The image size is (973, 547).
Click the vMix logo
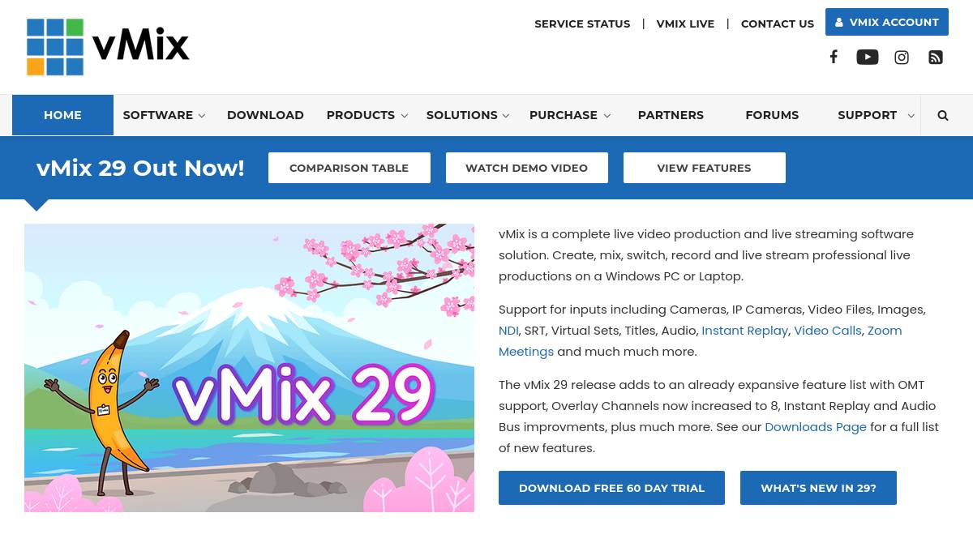click(108, 46)
